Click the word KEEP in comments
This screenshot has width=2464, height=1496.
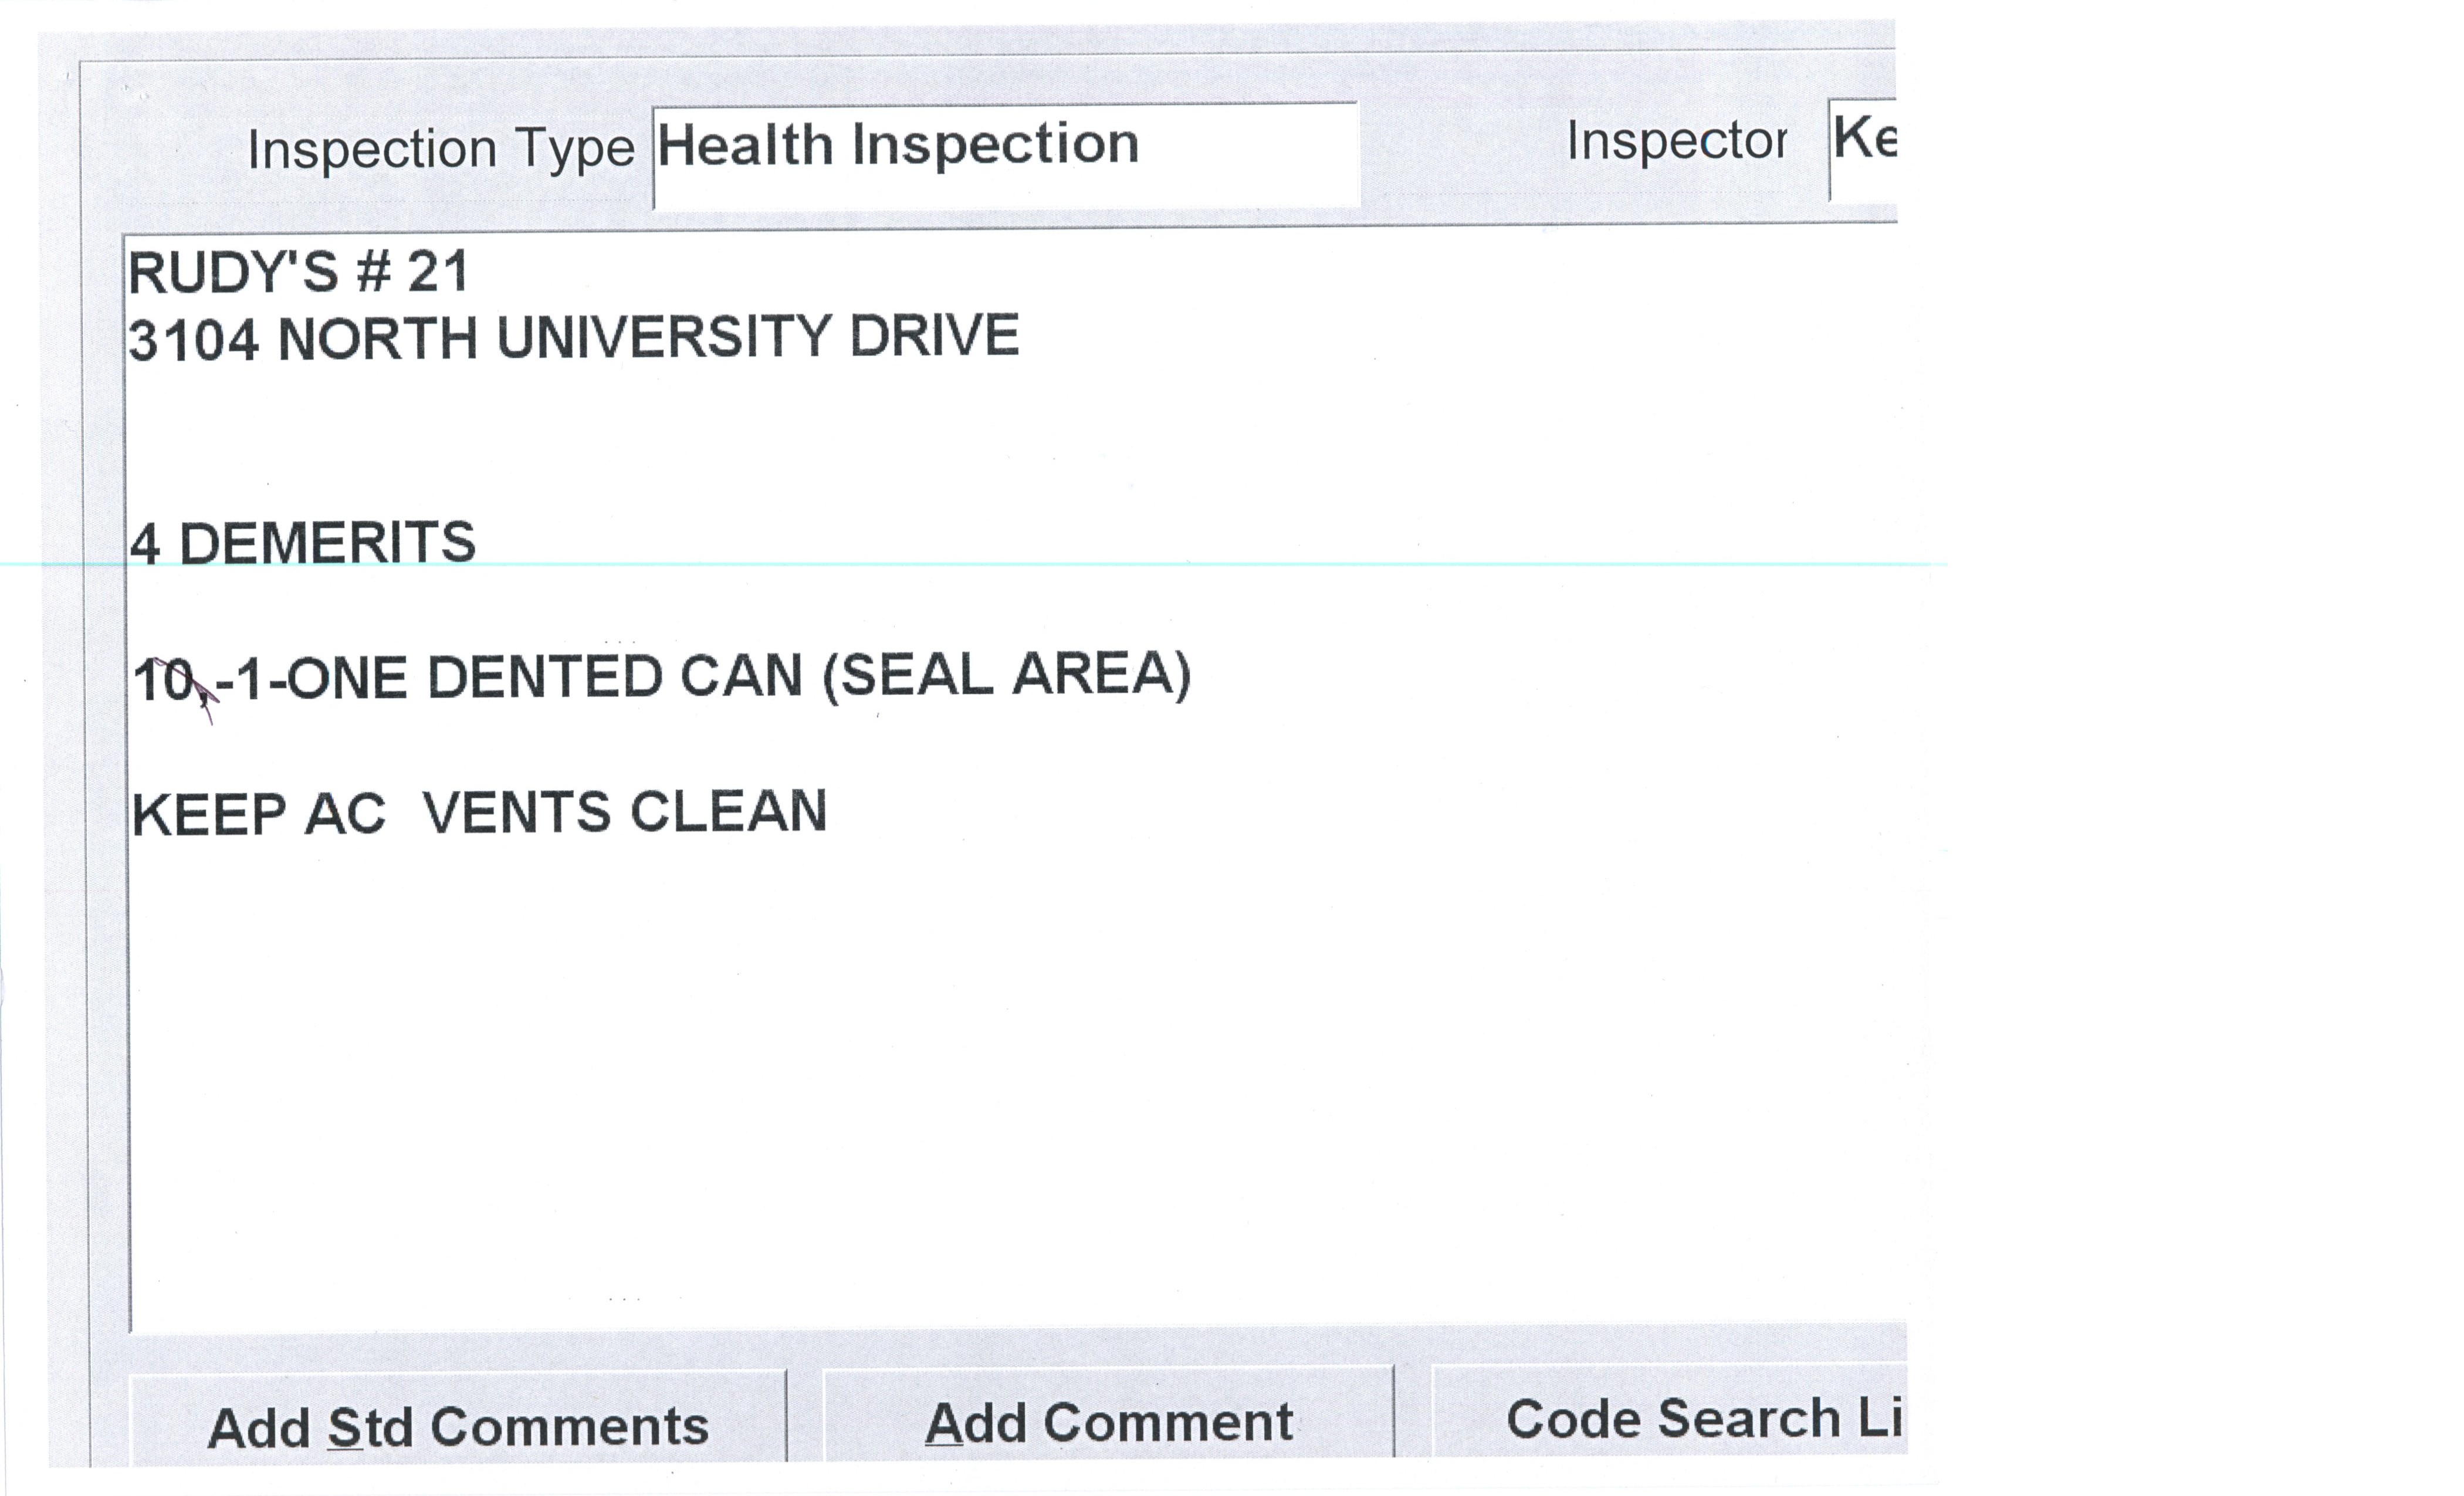click(x=209, y=815)
